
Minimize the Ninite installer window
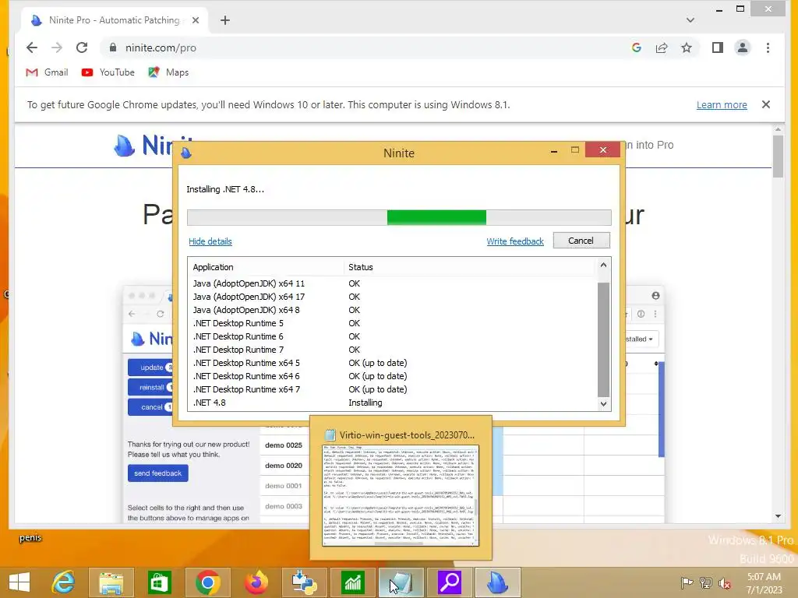[554, 150]
